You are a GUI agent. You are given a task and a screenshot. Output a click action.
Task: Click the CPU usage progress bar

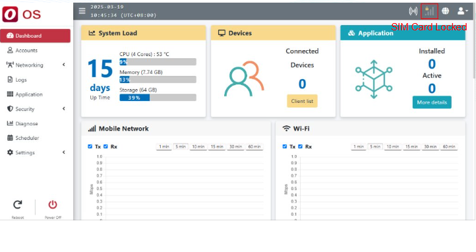click(x=158, y=62)
